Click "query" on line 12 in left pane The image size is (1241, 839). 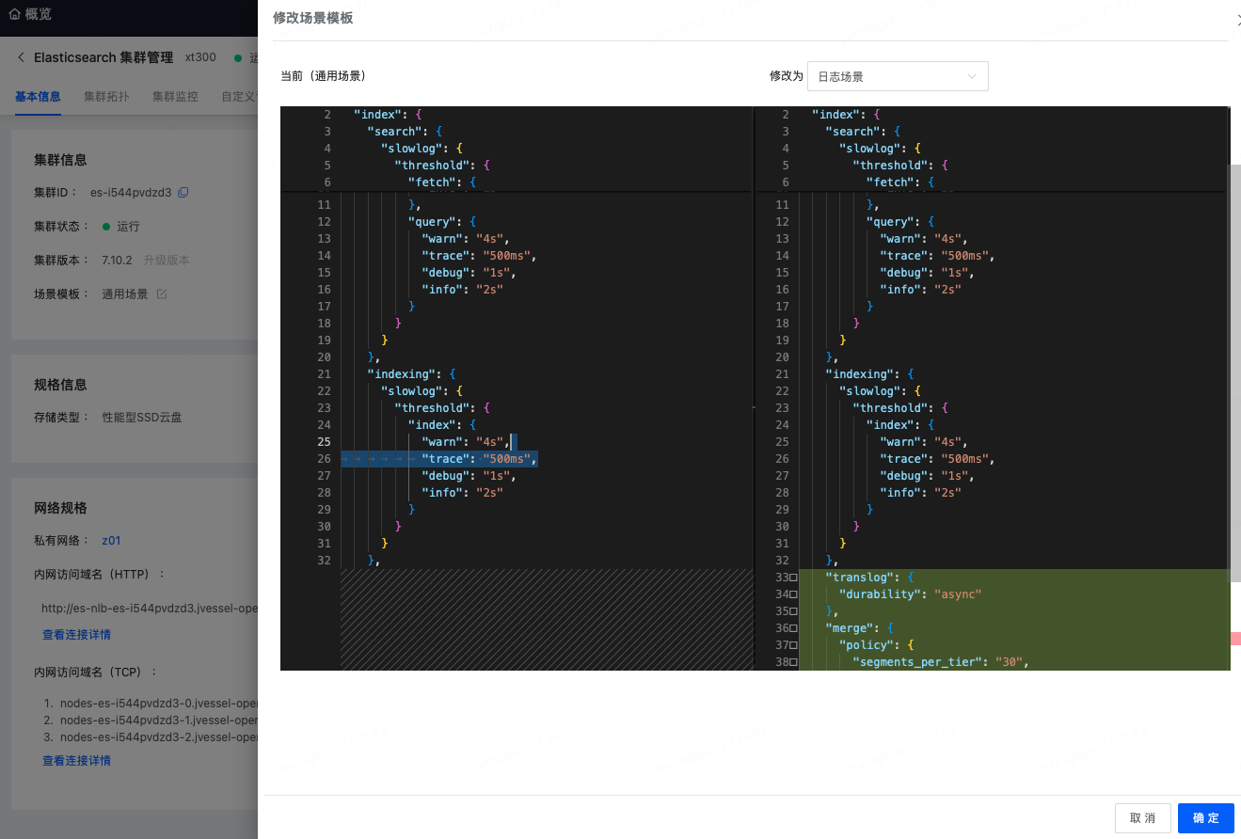click(433, 222)
